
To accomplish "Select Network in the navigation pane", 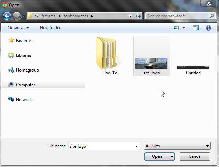I will tap(24, 100).
